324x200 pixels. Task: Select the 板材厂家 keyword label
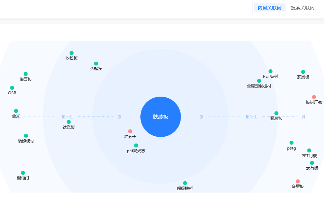coord(314,102)
